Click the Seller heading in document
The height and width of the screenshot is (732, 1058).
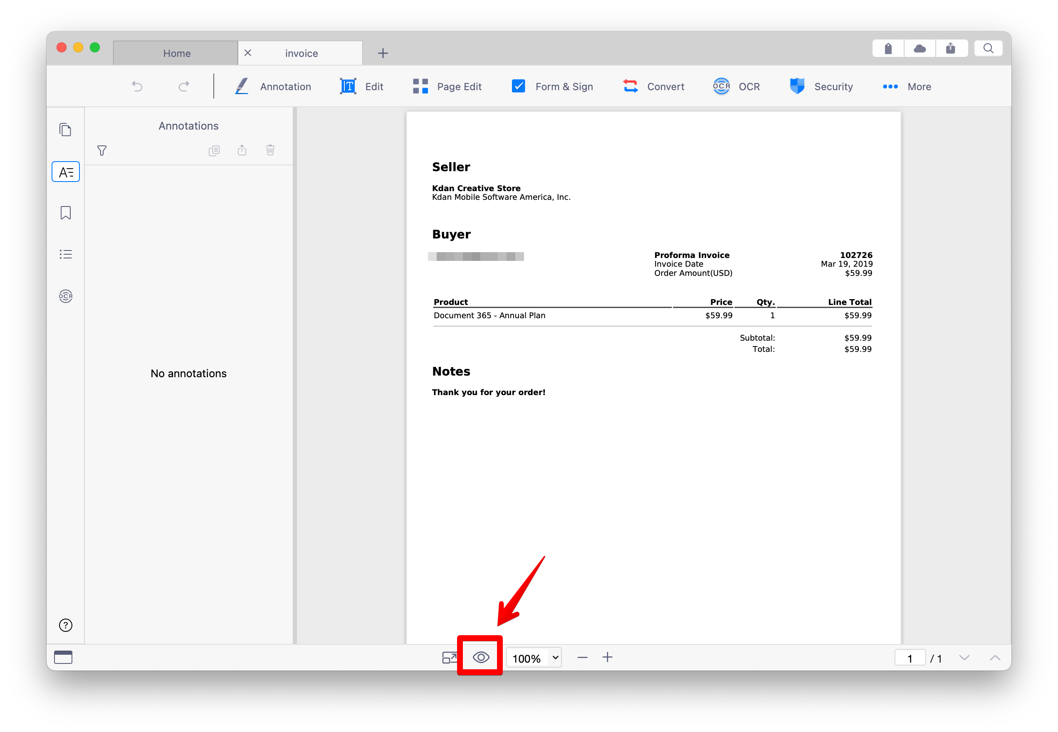pos(451,167)
